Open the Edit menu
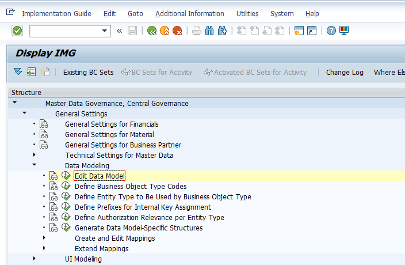Image resolution: width=405 pixels, height=265 pixels. click(x=109, y=14)
